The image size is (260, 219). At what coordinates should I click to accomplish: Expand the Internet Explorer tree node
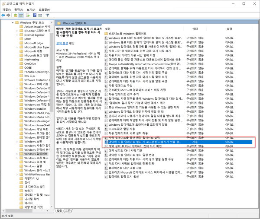click(x=17, y=35)
